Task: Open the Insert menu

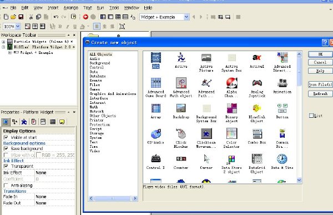Action: click(x=53, y=8)
